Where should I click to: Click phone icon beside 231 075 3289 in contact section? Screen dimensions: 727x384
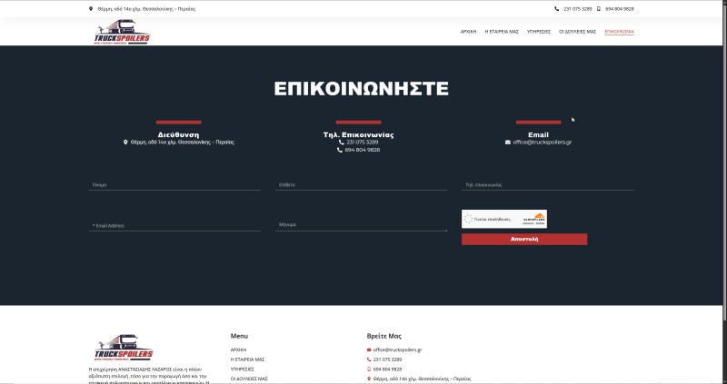(x=342, y=143)
